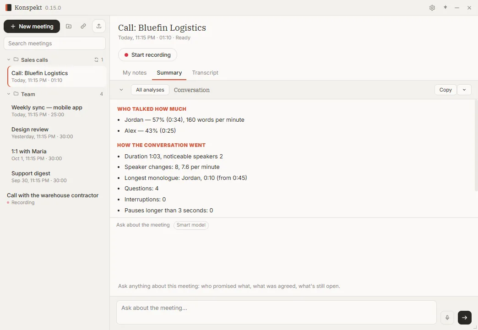Open the dropdown arrow next to Copy
Image resolution: width=478 pixels, height=330 pixels.
coord(464,90)
